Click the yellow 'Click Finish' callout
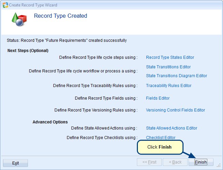 click(160, 147)
